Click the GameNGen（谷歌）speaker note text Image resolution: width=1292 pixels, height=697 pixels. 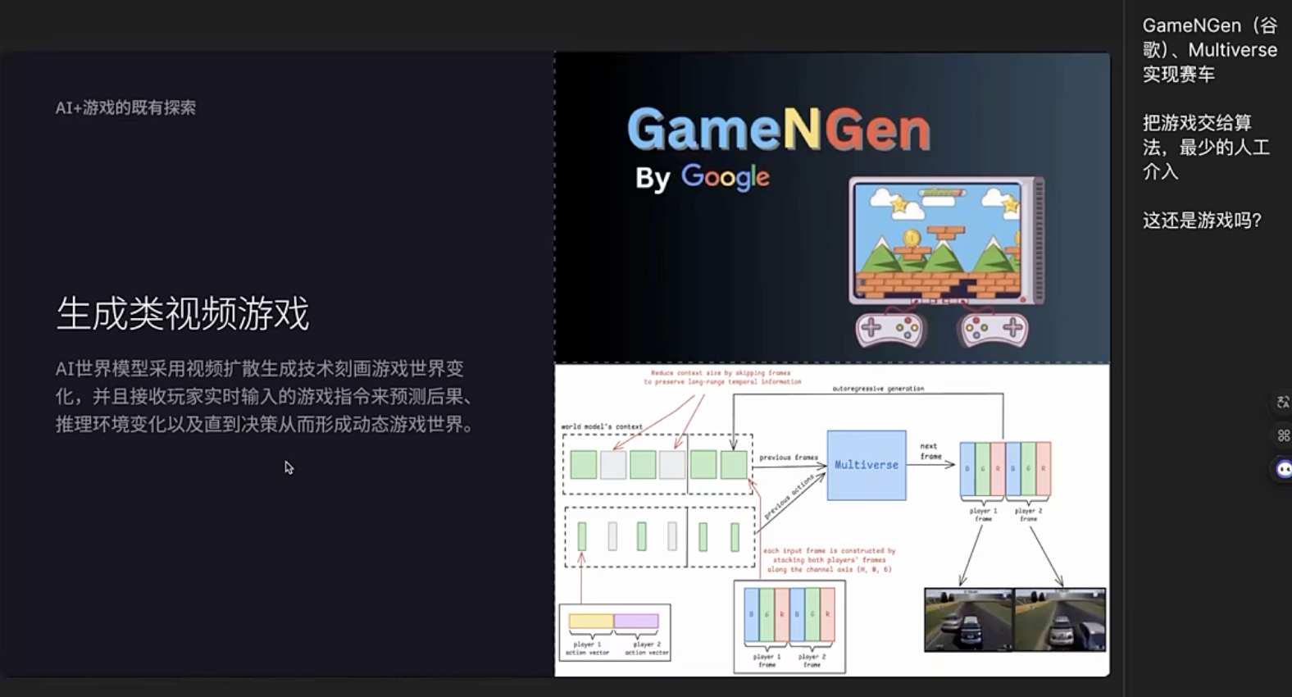(x=1209, y=50)
